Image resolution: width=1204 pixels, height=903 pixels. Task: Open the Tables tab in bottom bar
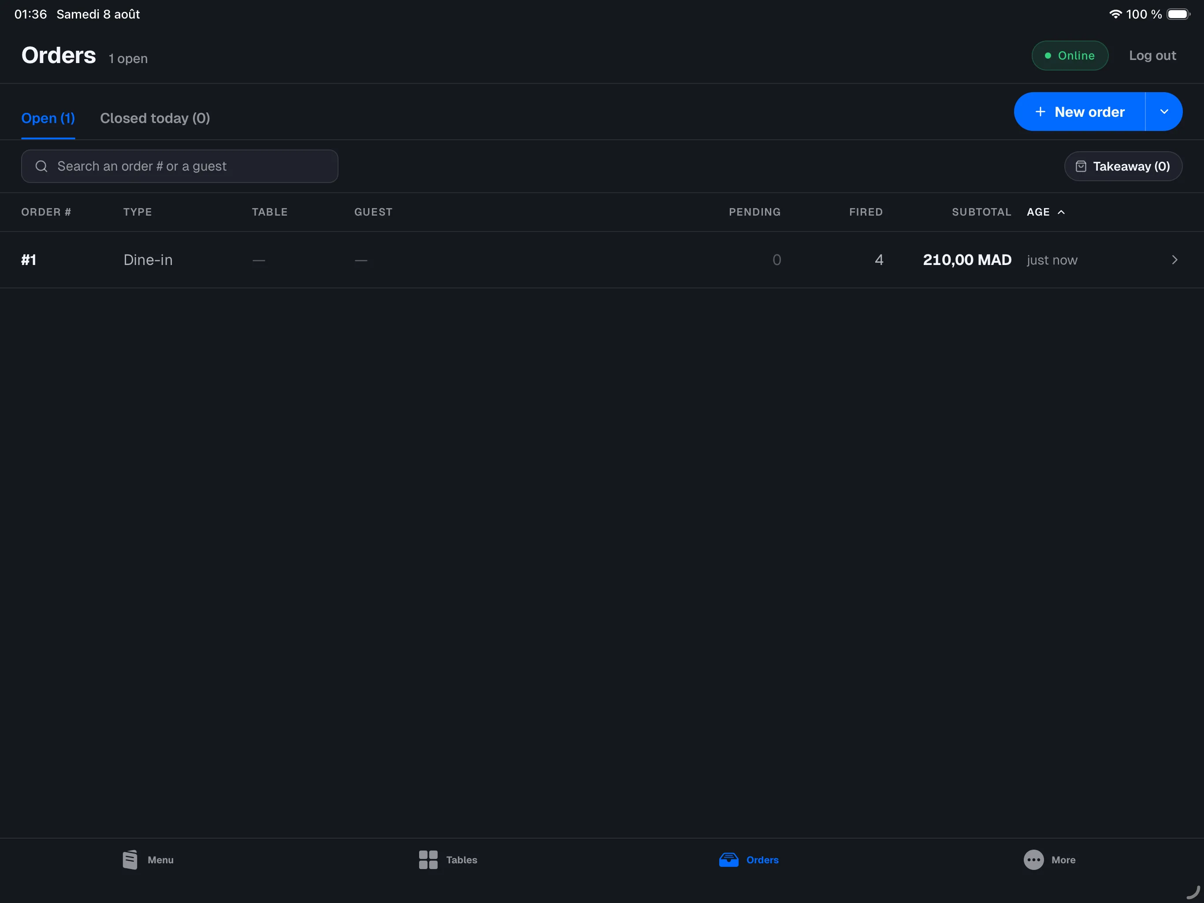(448, 859)
